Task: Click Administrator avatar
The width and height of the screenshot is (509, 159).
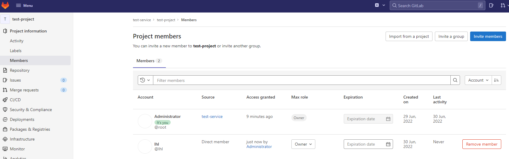Action: pyautogui.click(x=145, y=121)
